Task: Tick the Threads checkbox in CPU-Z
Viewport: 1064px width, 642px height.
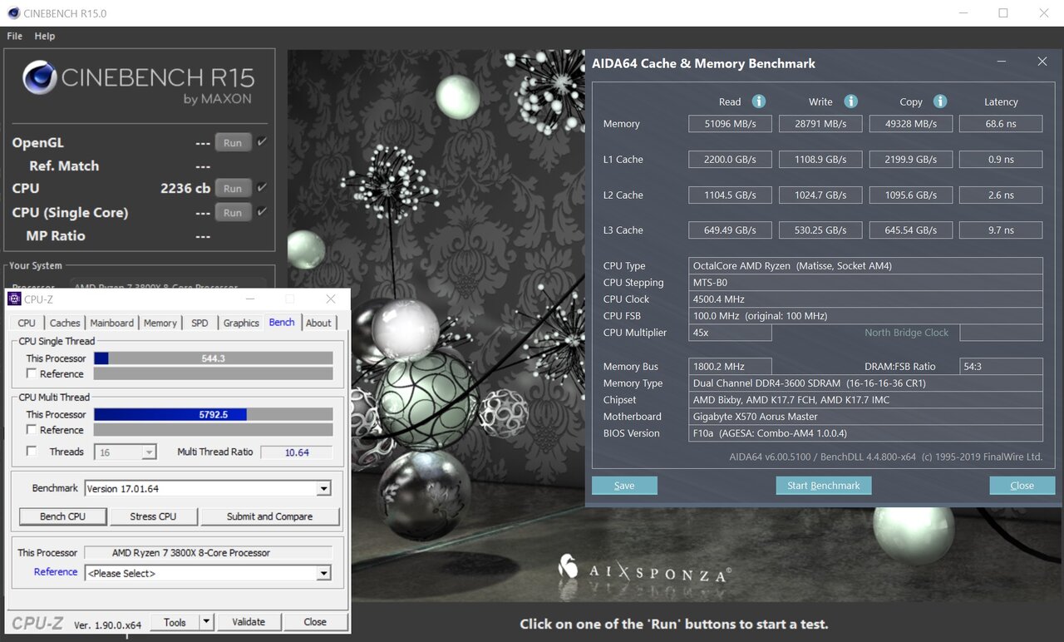Action: coord(31,452)
